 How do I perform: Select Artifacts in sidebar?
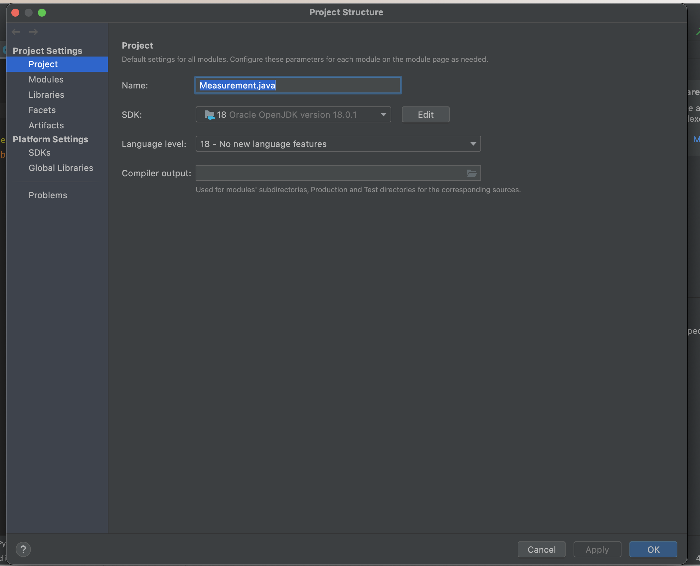[46, 125]
